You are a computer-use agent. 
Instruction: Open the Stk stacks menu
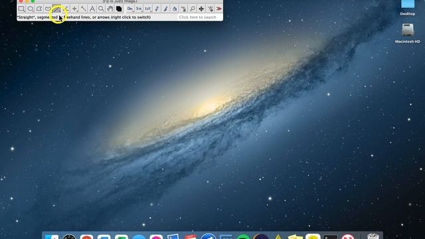tap(139, 9)
